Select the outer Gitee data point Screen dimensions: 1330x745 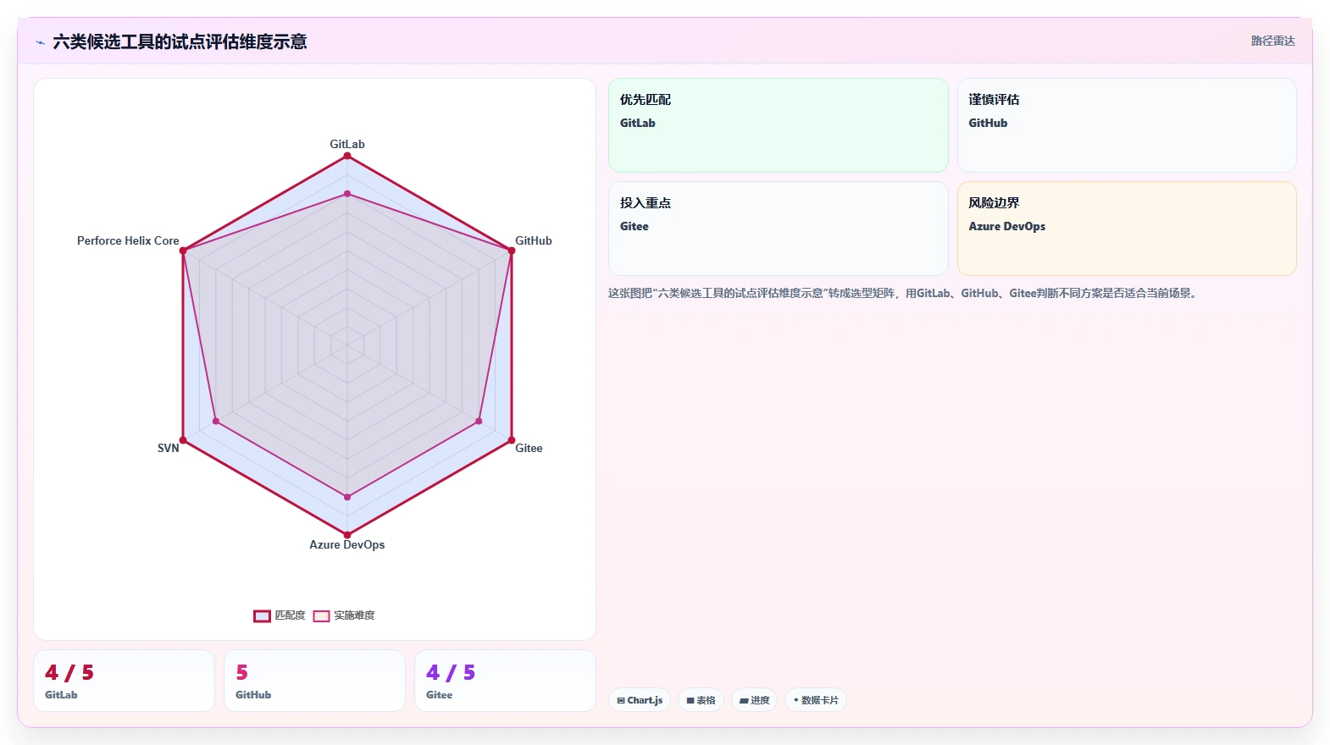[511, 440]
